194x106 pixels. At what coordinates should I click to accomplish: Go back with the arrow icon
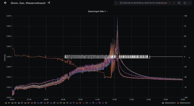(5, 3)
